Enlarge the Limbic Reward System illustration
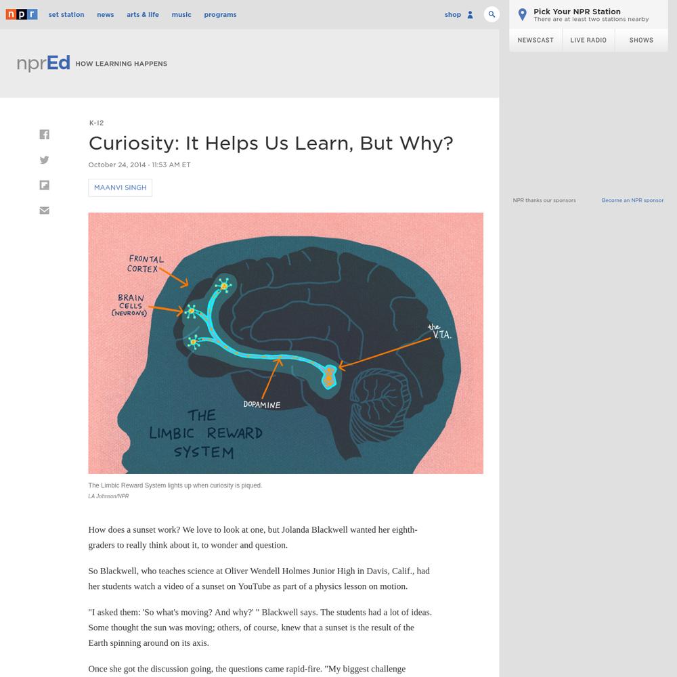The width and height of the screenshot is (677, 677). (286, 343)
